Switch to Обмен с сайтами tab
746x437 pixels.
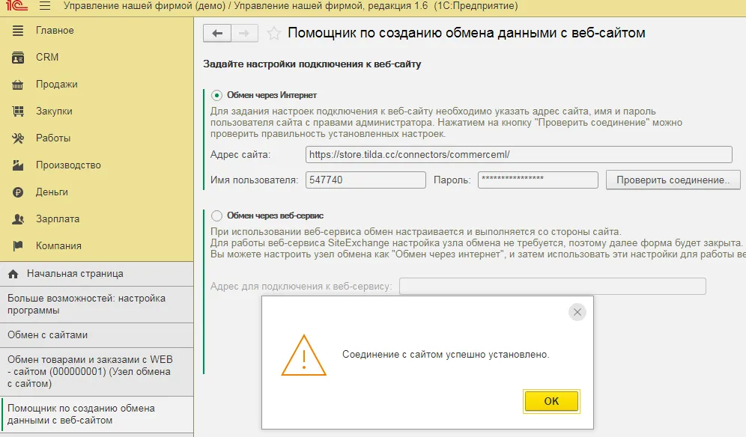click(x=97, y=334)
